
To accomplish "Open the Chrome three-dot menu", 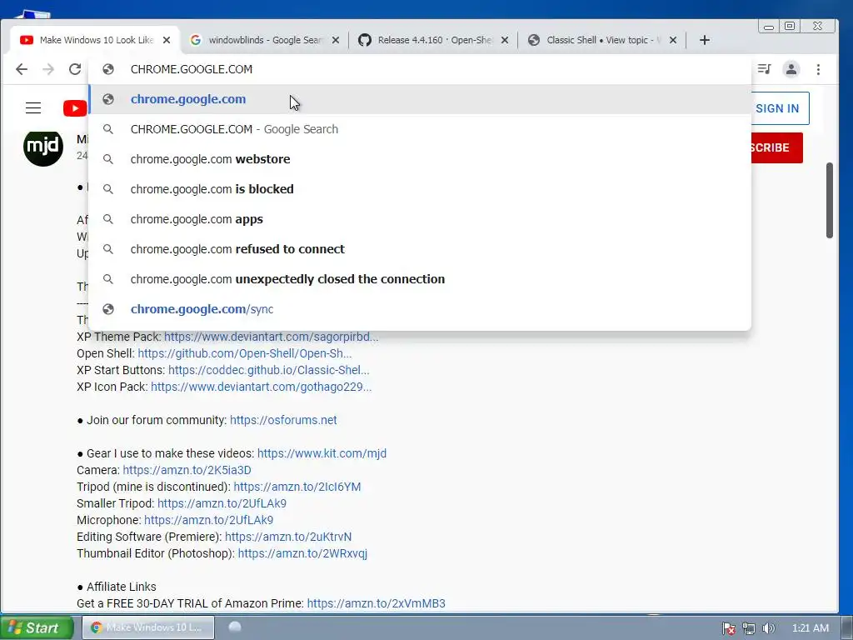I will [818, 69].
